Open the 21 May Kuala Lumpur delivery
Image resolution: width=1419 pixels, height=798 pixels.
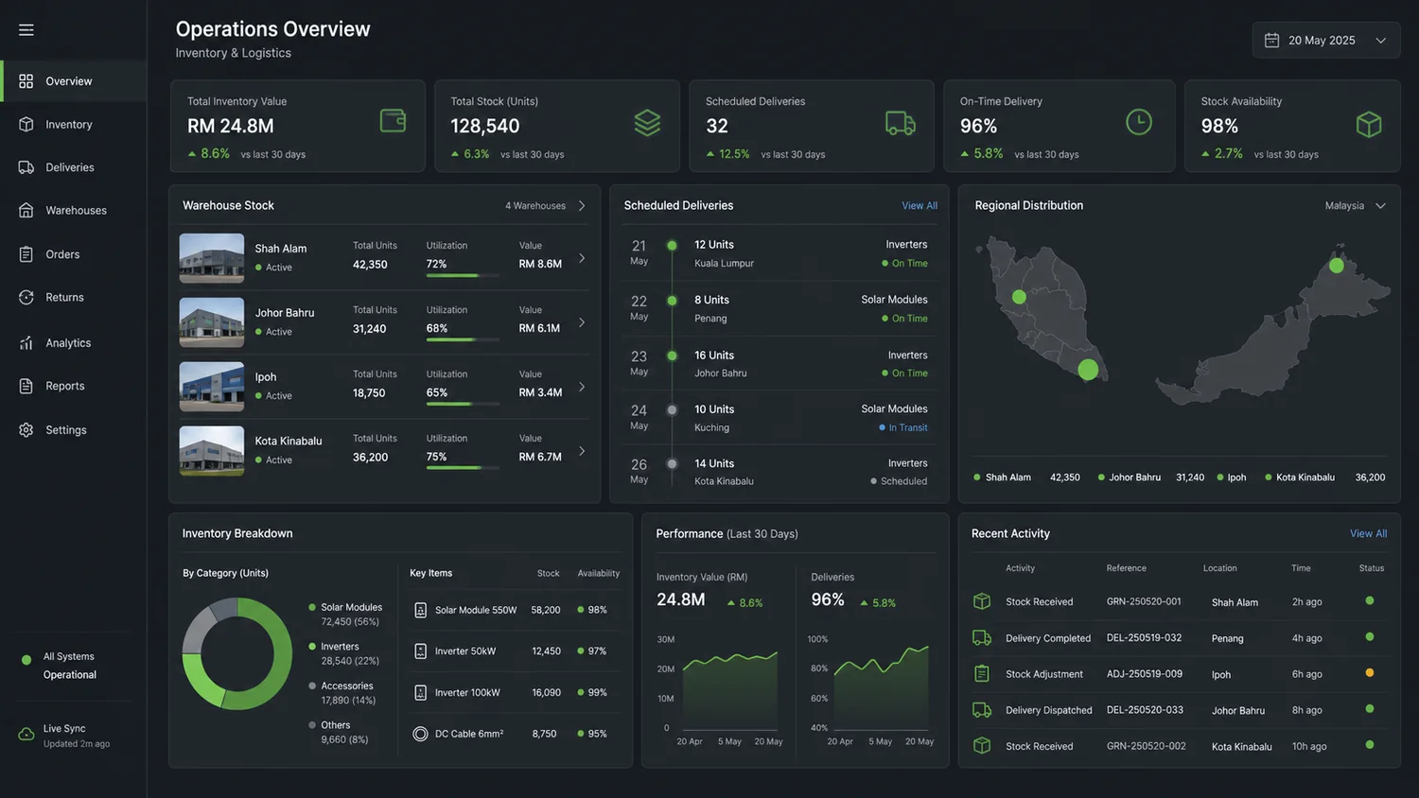pos(780,253)
